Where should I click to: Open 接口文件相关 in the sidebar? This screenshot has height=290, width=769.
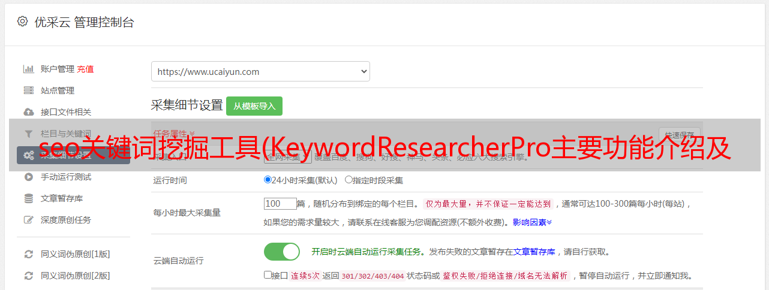click(66, 112)
